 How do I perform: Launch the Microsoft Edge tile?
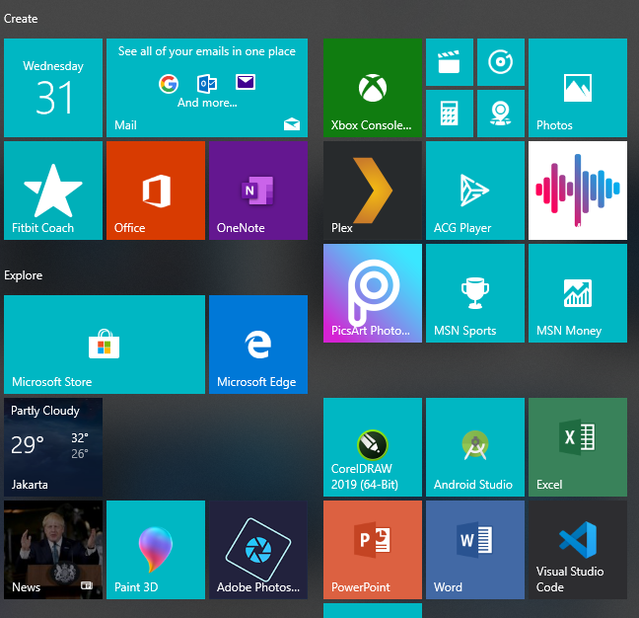(x=258, y=345)
